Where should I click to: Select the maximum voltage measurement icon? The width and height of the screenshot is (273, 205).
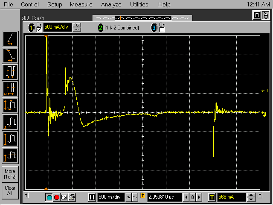[10, 139]
